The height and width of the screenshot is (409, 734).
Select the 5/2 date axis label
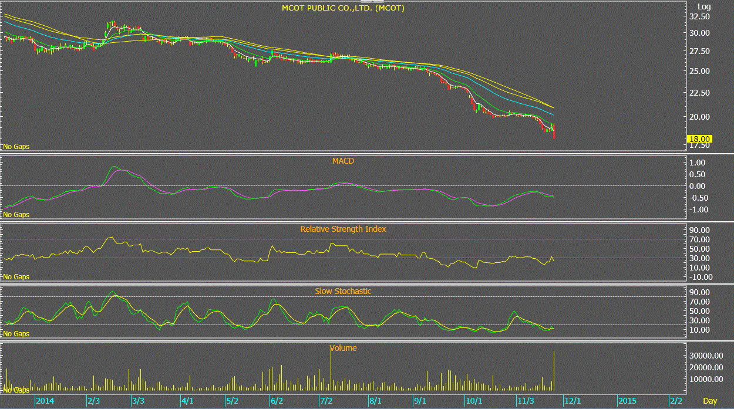click(232, 401)
